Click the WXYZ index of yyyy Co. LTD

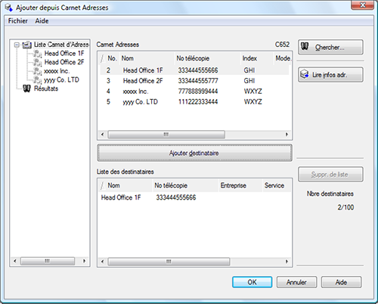(253, 102)
